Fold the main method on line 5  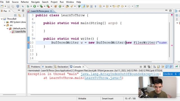click(x=34, y=23)
